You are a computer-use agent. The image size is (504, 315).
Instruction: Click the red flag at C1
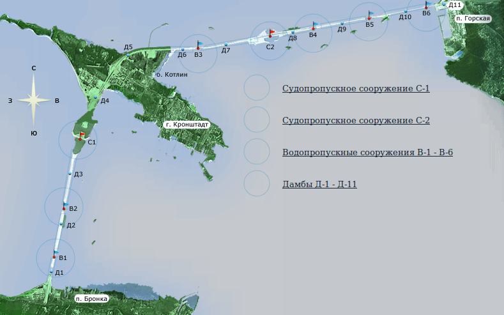pyautogui.click(x=82, y=135)
